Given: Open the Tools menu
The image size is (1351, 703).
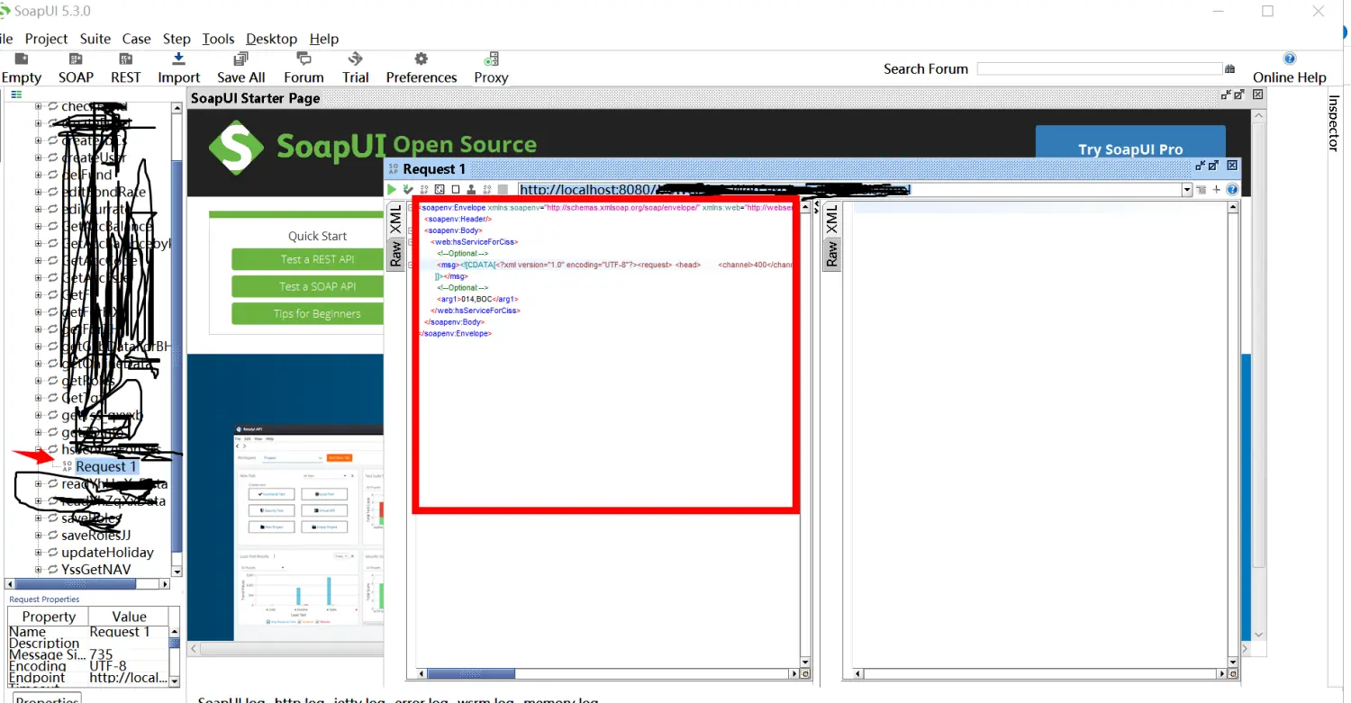Looking at the screenshot, I should tap(218, 39).
